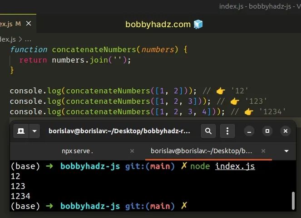Click the terminal vertical scrollbar
The image size is (301, 218).
293,201
